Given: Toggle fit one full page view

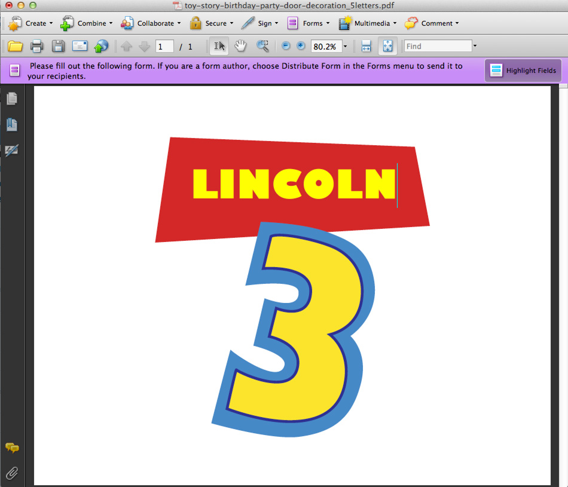Looking at the screenshot, I should [x=387, y=47].
